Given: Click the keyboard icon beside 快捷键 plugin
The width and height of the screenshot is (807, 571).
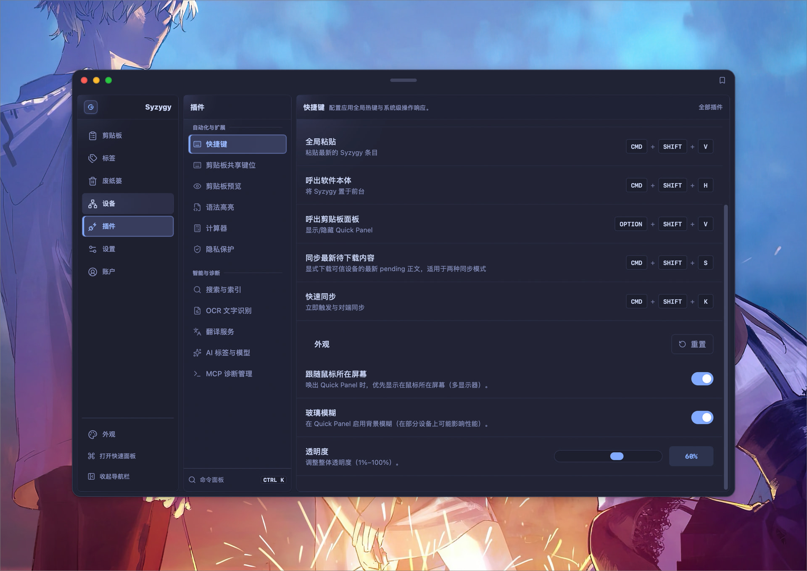Looking at the screenshot, I should pos(197,144).
